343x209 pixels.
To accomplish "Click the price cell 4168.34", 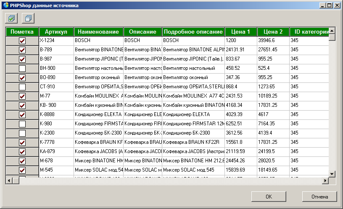I will tap(240, 105).
